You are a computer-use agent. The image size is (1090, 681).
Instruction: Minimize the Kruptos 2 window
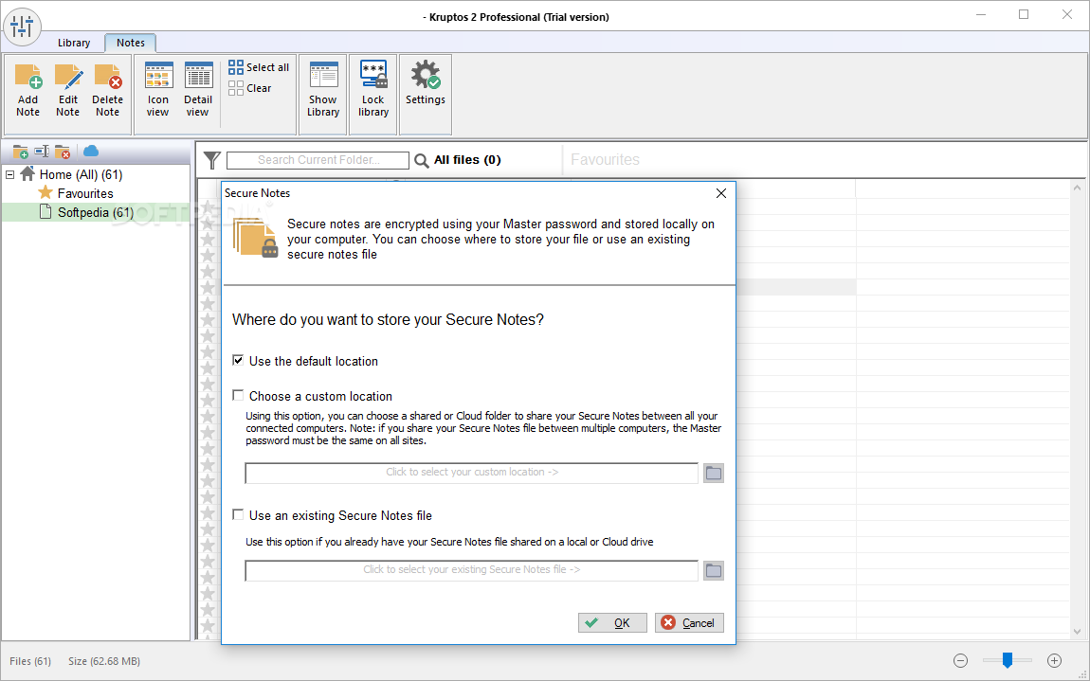980,14
